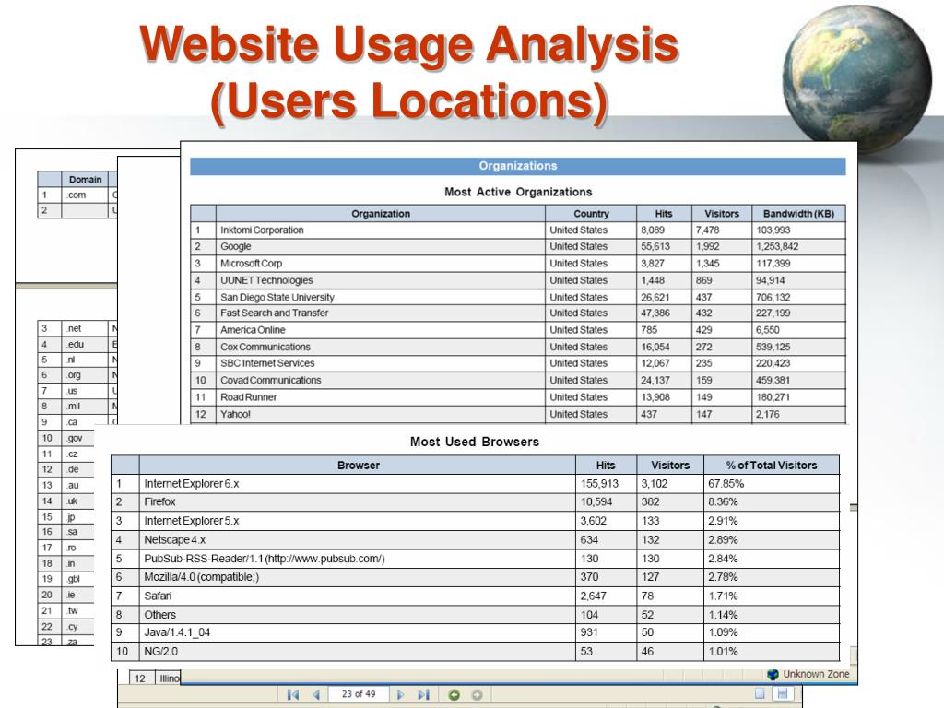Select the Yahoo! organization row
The image size is (944, 708).
pyautogui.click(x=518, y=414)
